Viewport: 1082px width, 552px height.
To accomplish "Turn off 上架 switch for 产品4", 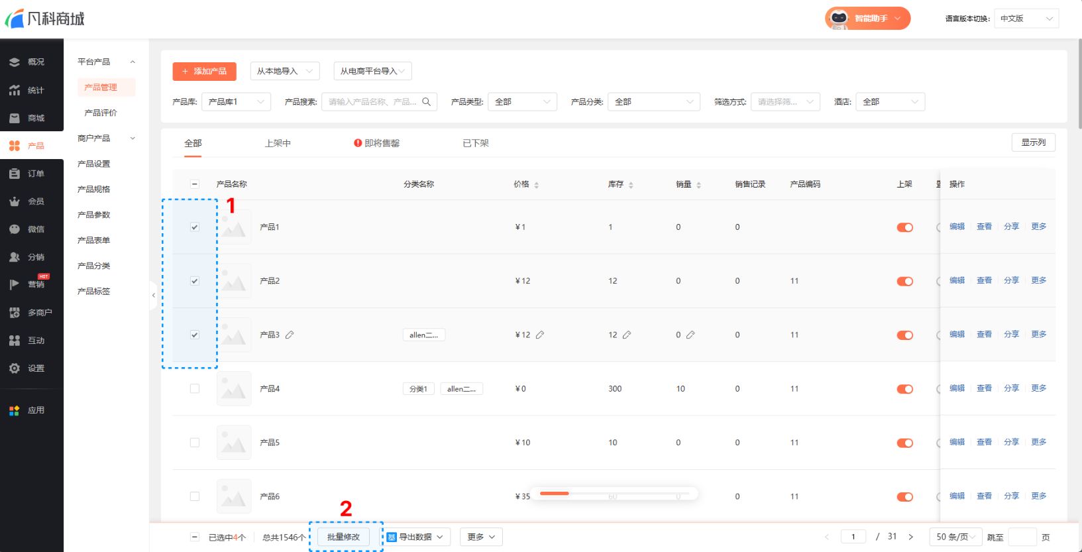I will (905, 389).
